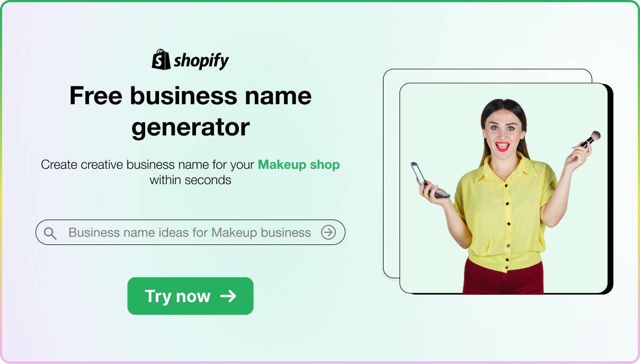This screenshot has height=364, width=640.
Task: Focus the Business name ideas search field
Action: pos(190,232)
